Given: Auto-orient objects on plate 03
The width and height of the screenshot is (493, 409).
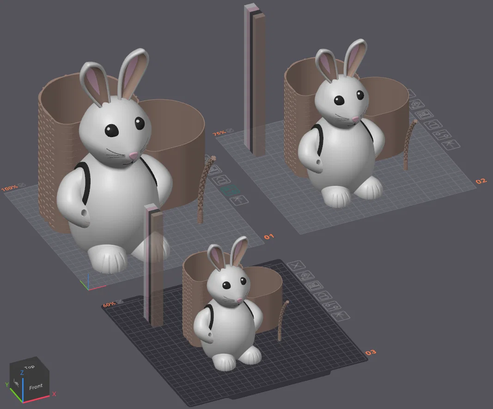Looking at the screenshot, I should click(306, 276).
